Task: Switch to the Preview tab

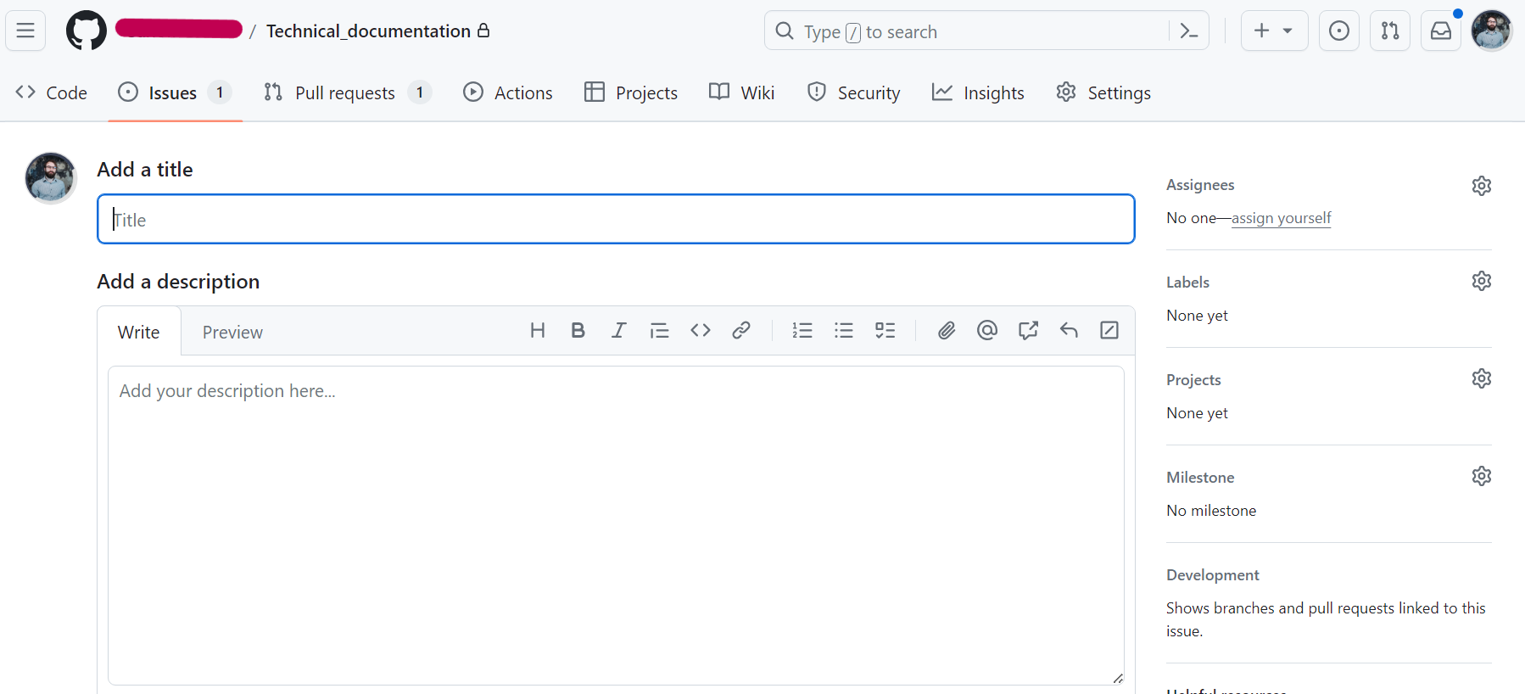Action: coord(232,333)
